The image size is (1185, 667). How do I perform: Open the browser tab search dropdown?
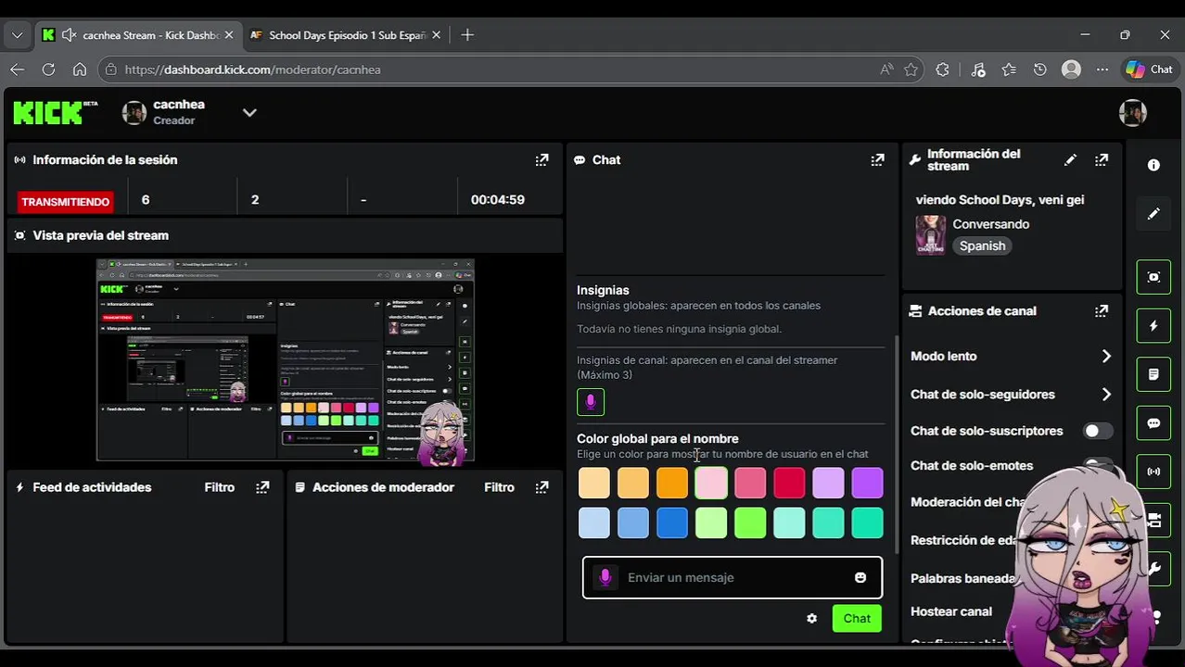[x=17, y=35]
